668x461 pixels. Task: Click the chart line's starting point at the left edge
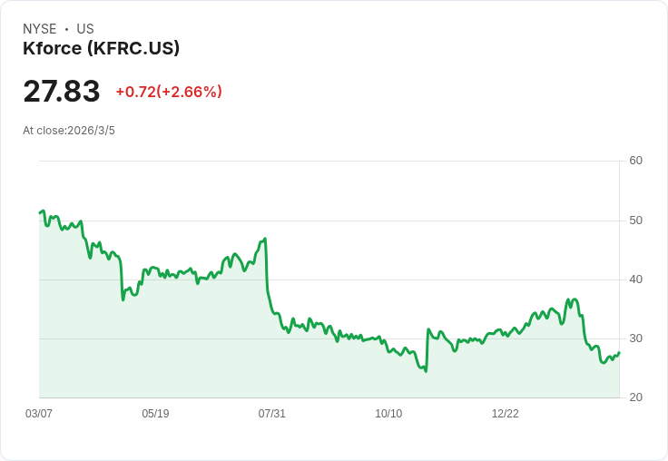(x=40, y=212)
